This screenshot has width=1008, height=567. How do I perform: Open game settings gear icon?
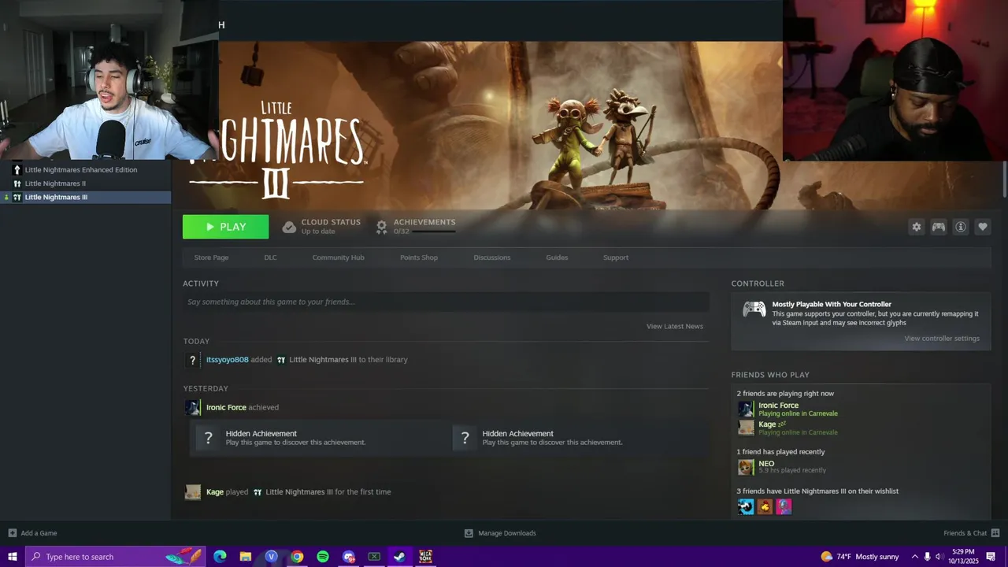click(x=916, y=227)
